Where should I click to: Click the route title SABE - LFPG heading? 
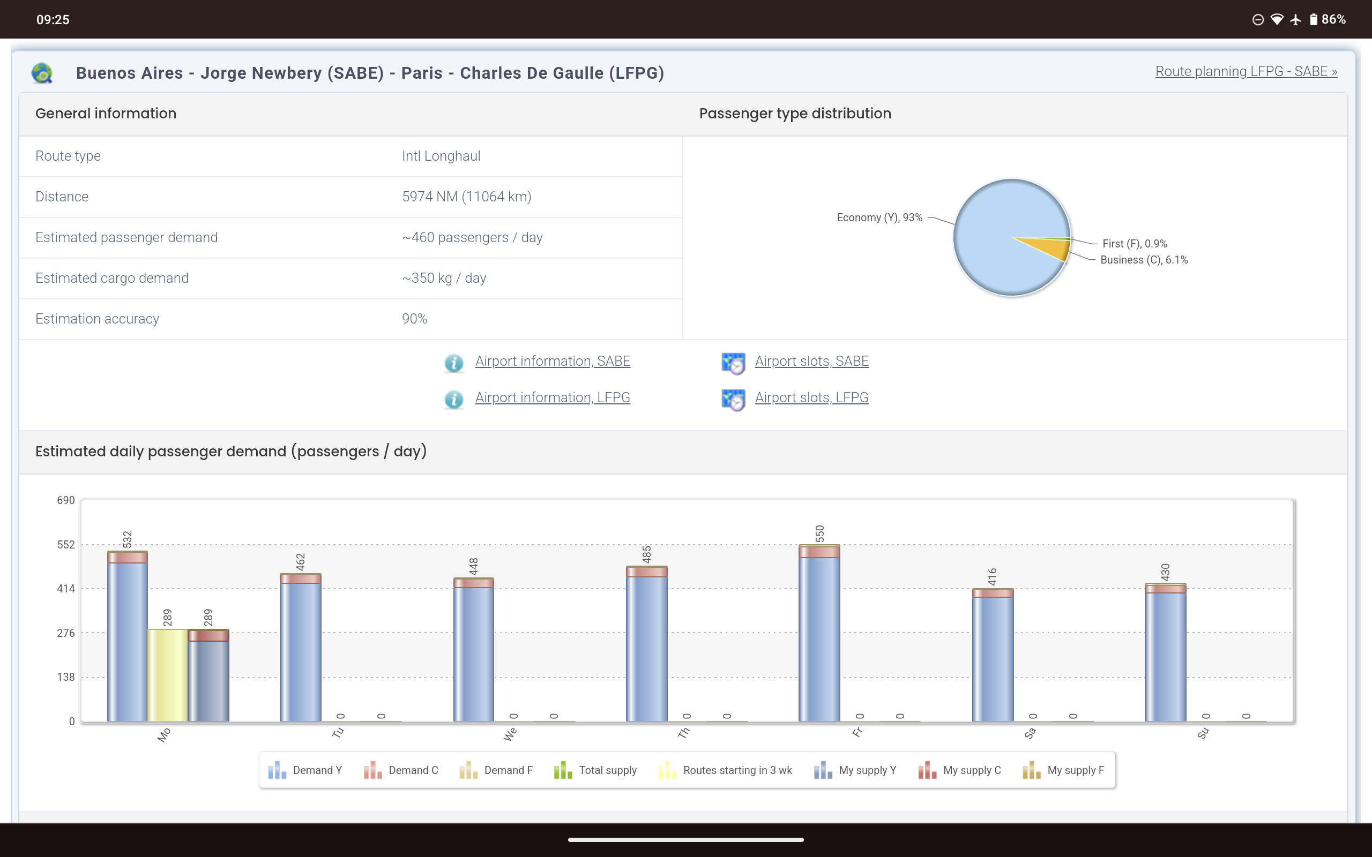point(370,73)
